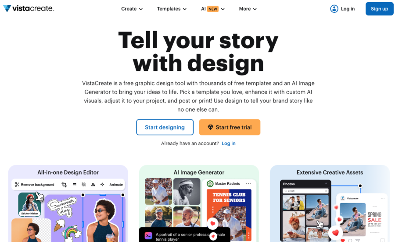The height and width of the screenshot is (242, 395).
Task: Click the diamond icon on Start free trial
Action: click(210, 127)
